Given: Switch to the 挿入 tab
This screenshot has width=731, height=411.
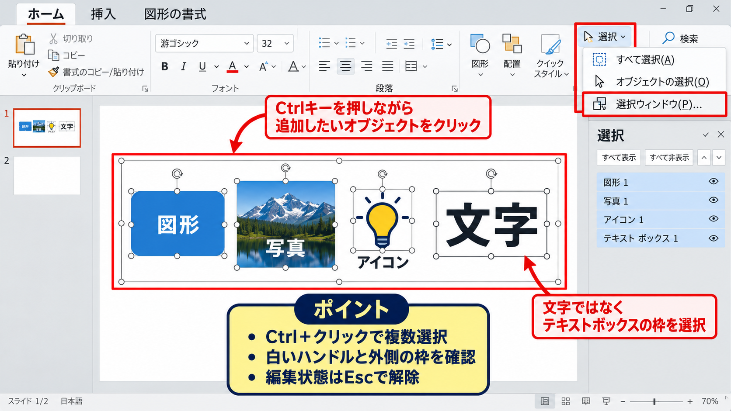Looking at the screenshot, I should (x=103, y=14).
